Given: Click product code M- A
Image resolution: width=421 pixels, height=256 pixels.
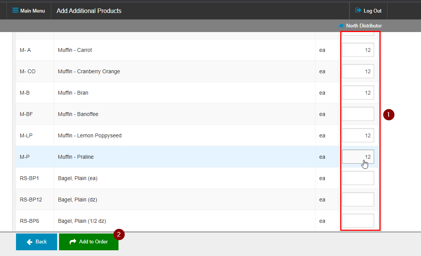Looking at the screenshot, I should pos(25,50).
